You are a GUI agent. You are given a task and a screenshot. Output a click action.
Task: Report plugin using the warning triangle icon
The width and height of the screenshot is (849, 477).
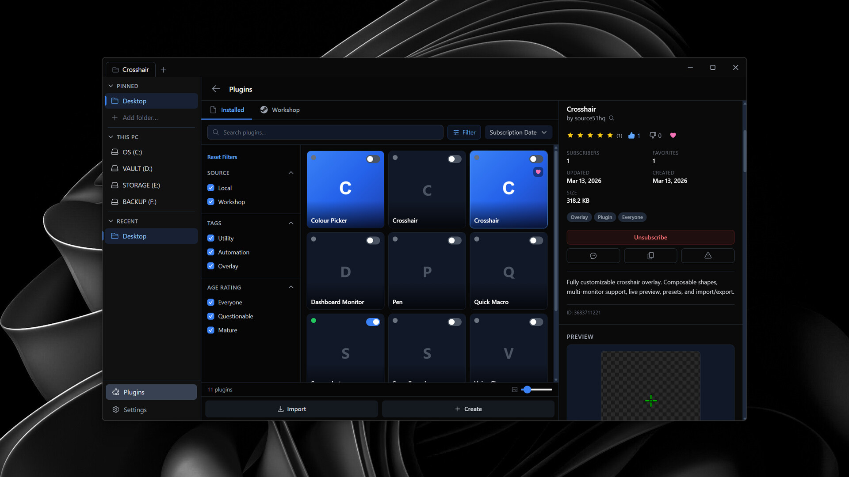[707, 256]
